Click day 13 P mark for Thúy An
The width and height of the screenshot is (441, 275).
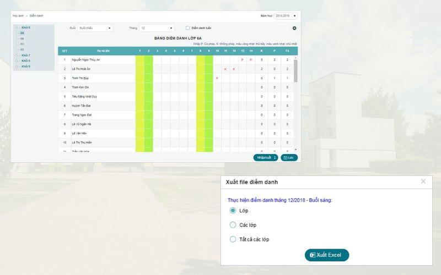pyautogui.click(x=242, y=60)
